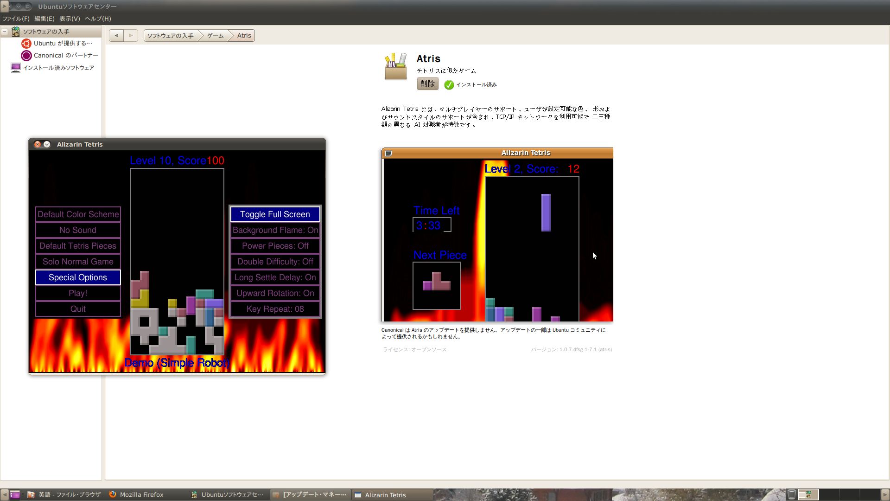The width and height of the screenshot is (890, 501).
Task: Open the ヘルプ(H) menu
Action: (x=98, y=19)
